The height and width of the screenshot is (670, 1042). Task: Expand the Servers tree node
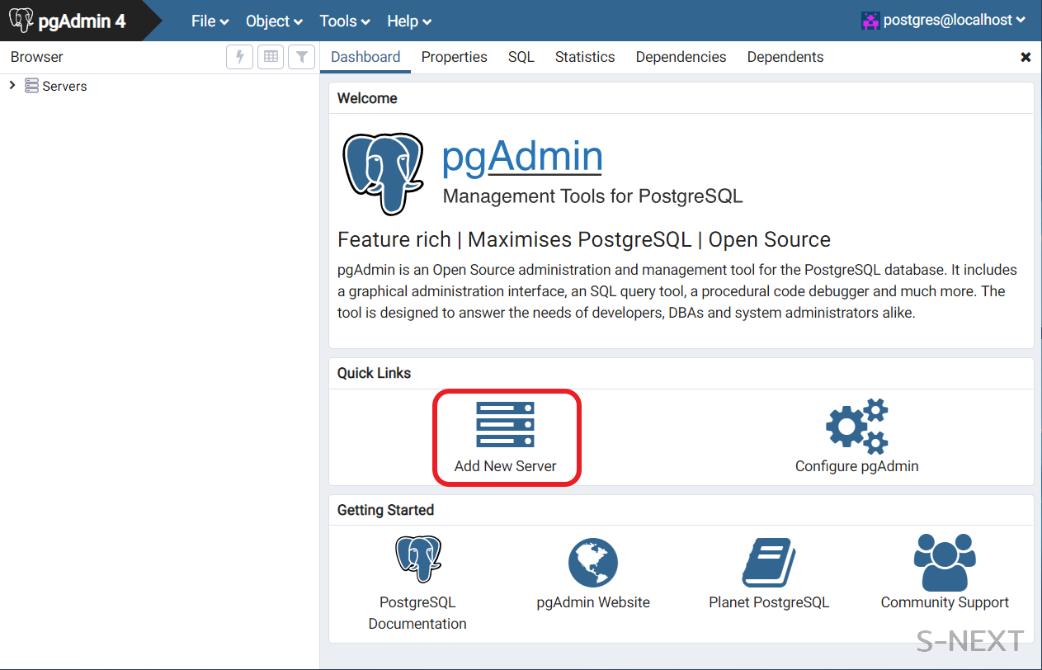tap(12, 85)
